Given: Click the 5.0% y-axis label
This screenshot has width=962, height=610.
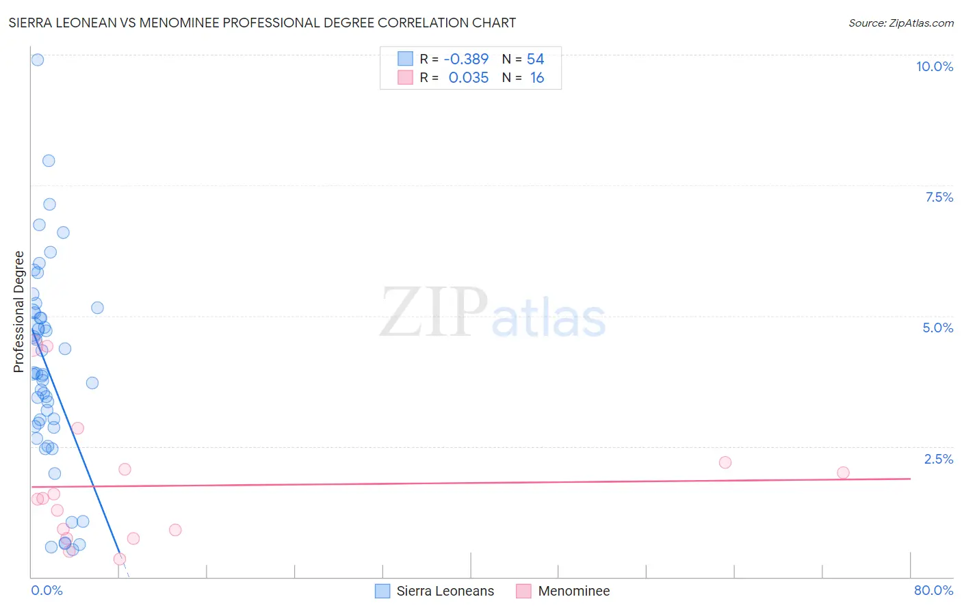Looking at the screenshot, I should coord(938,328).
